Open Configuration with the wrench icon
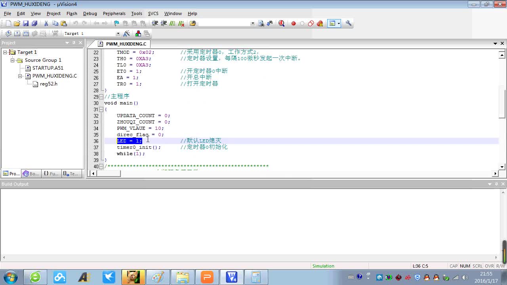Image resolution: width=507 pixels, height=285 pixels. coord(349,23)
